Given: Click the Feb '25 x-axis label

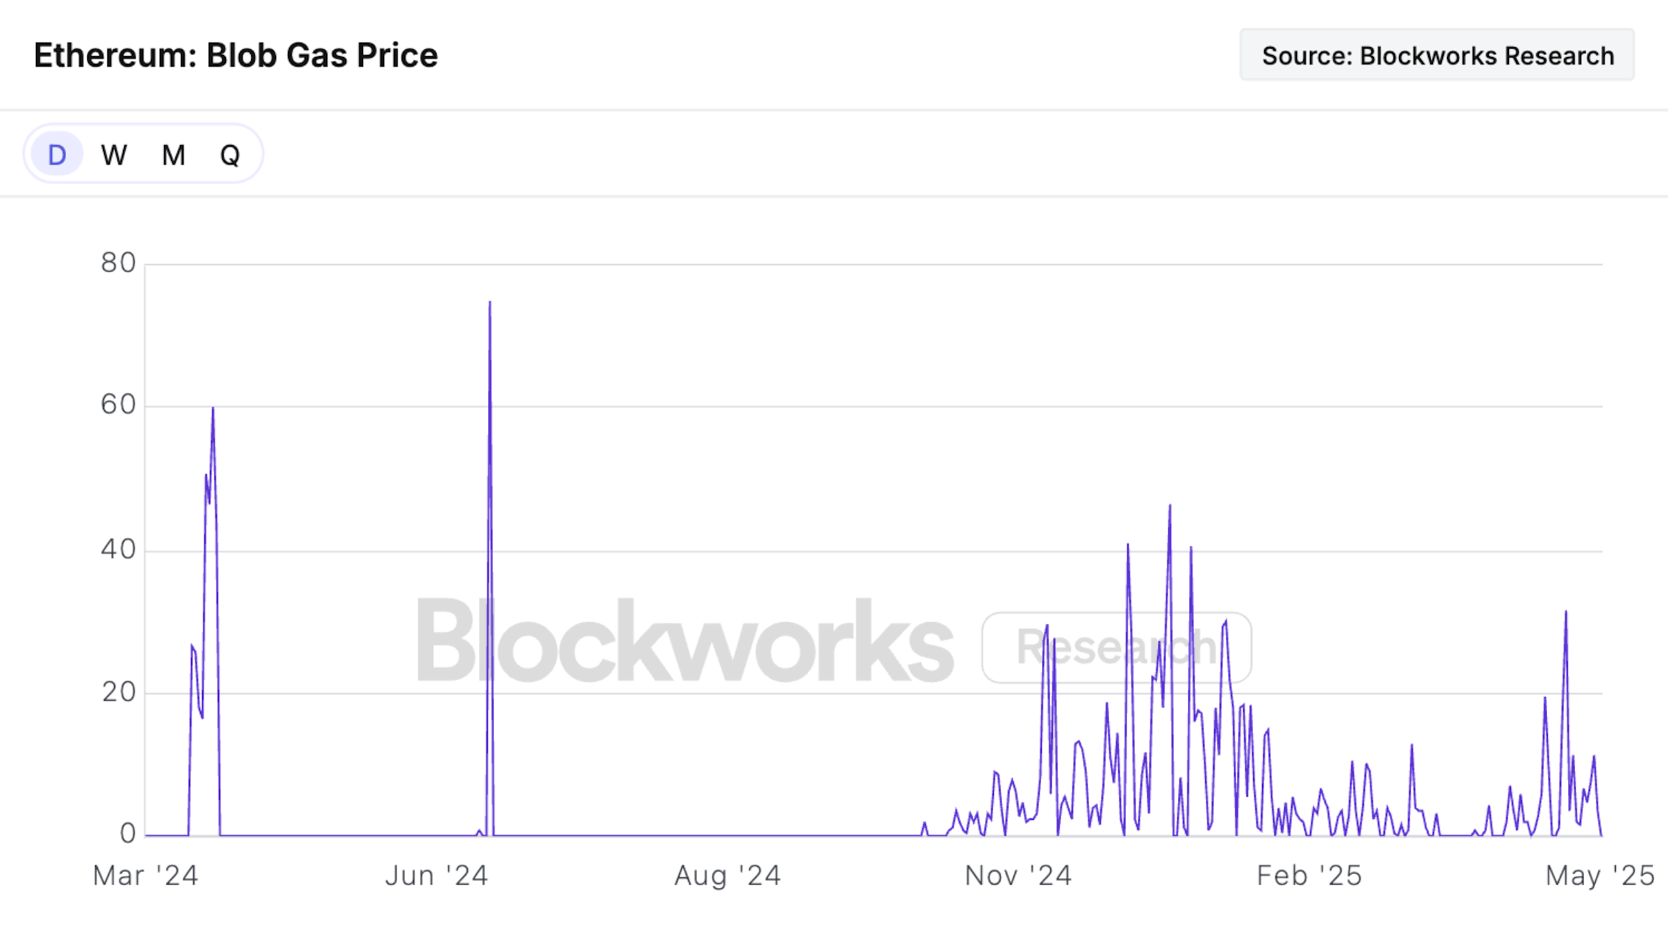Looking at the screenshot, I should coord(1309,875).
